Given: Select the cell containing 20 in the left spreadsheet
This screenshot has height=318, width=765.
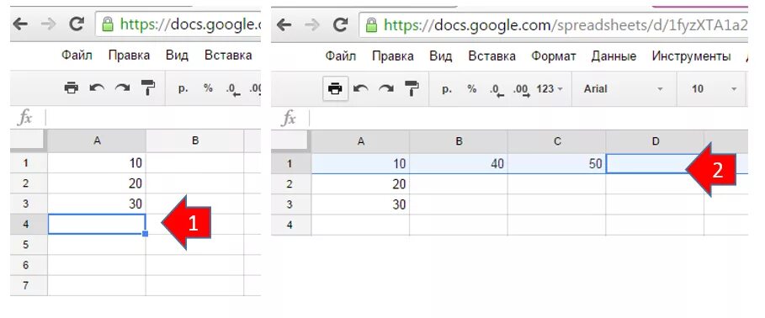Looking at the screenshot, I should 97,183.
